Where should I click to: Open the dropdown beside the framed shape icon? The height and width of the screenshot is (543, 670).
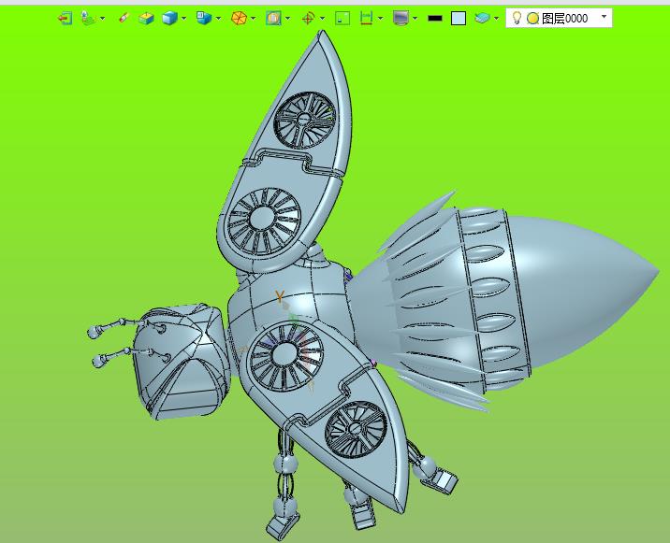pyautogui.click(x=287, y=19)
